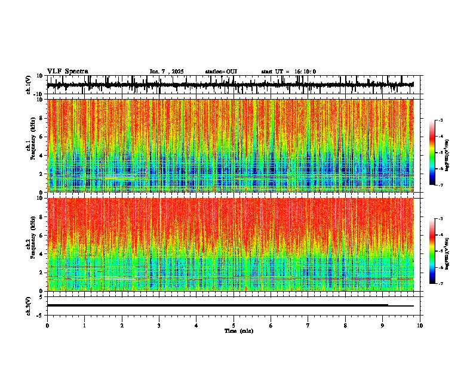Click the "Jan. 7, 2025" date label
This screenshot has width=473, height=365.
pyautogui.click(x=167, y=72)
